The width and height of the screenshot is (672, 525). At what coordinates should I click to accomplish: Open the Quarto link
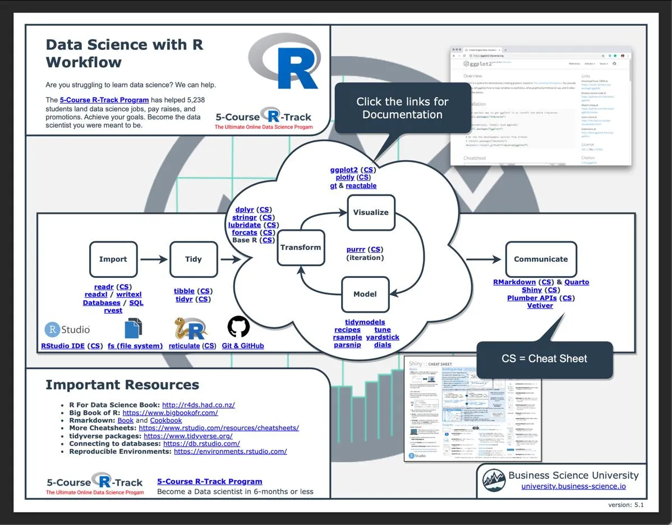(x=577, y=282)
